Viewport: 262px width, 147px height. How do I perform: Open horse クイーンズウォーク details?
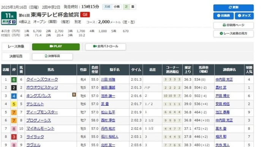tap(42, 79)
